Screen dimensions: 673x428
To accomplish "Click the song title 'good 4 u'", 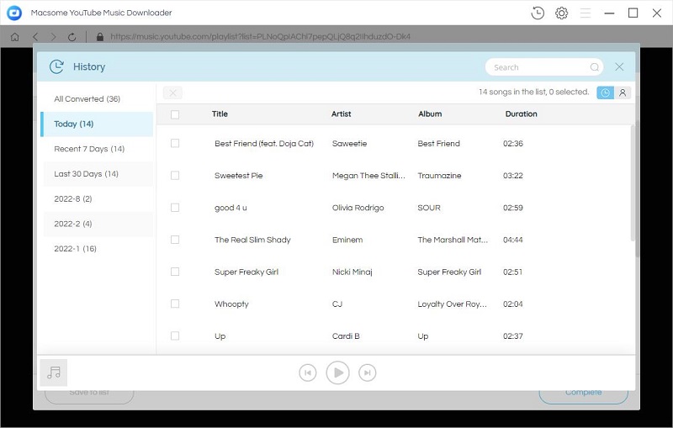I will point(231,208).
